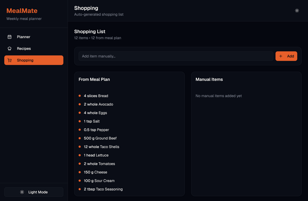Click the chef hat Recipes icon

coord(10,49)
